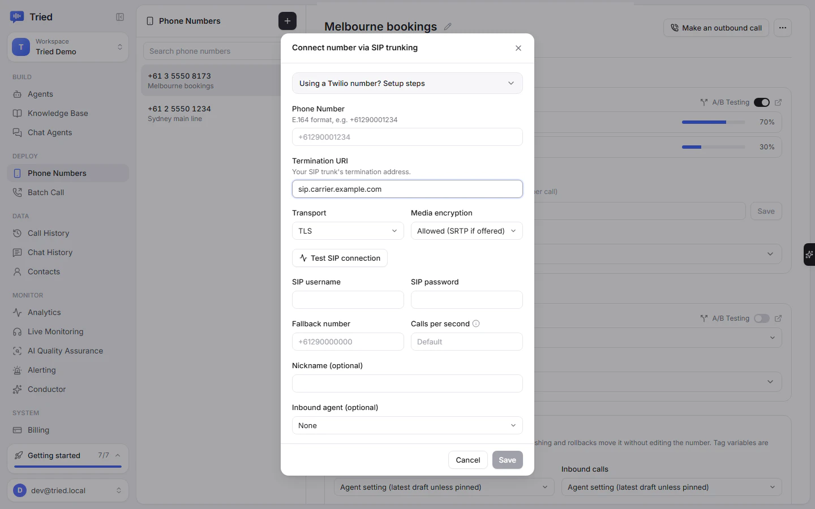The height and width of the screenshot is (509, 815).
Task: Click the pencil icon beside Melbourne bookings
Action: [x=448, y=27]
